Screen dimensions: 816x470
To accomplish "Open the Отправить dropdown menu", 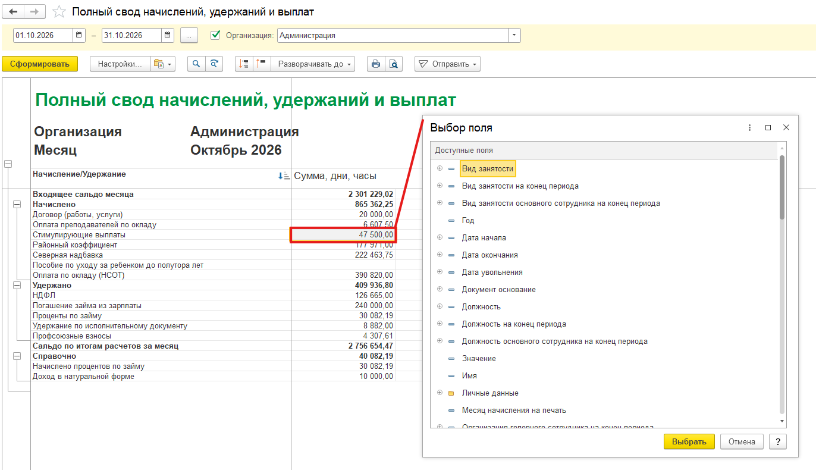I will 447,64.
